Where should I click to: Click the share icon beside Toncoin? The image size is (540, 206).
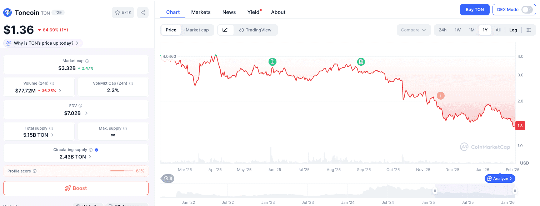click(x=142, y=12)
